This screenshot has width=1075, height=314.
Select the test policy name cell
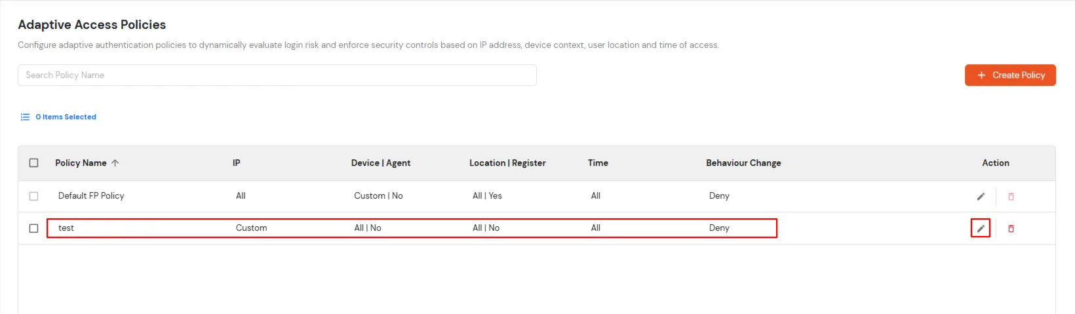[x=66, y=228]
